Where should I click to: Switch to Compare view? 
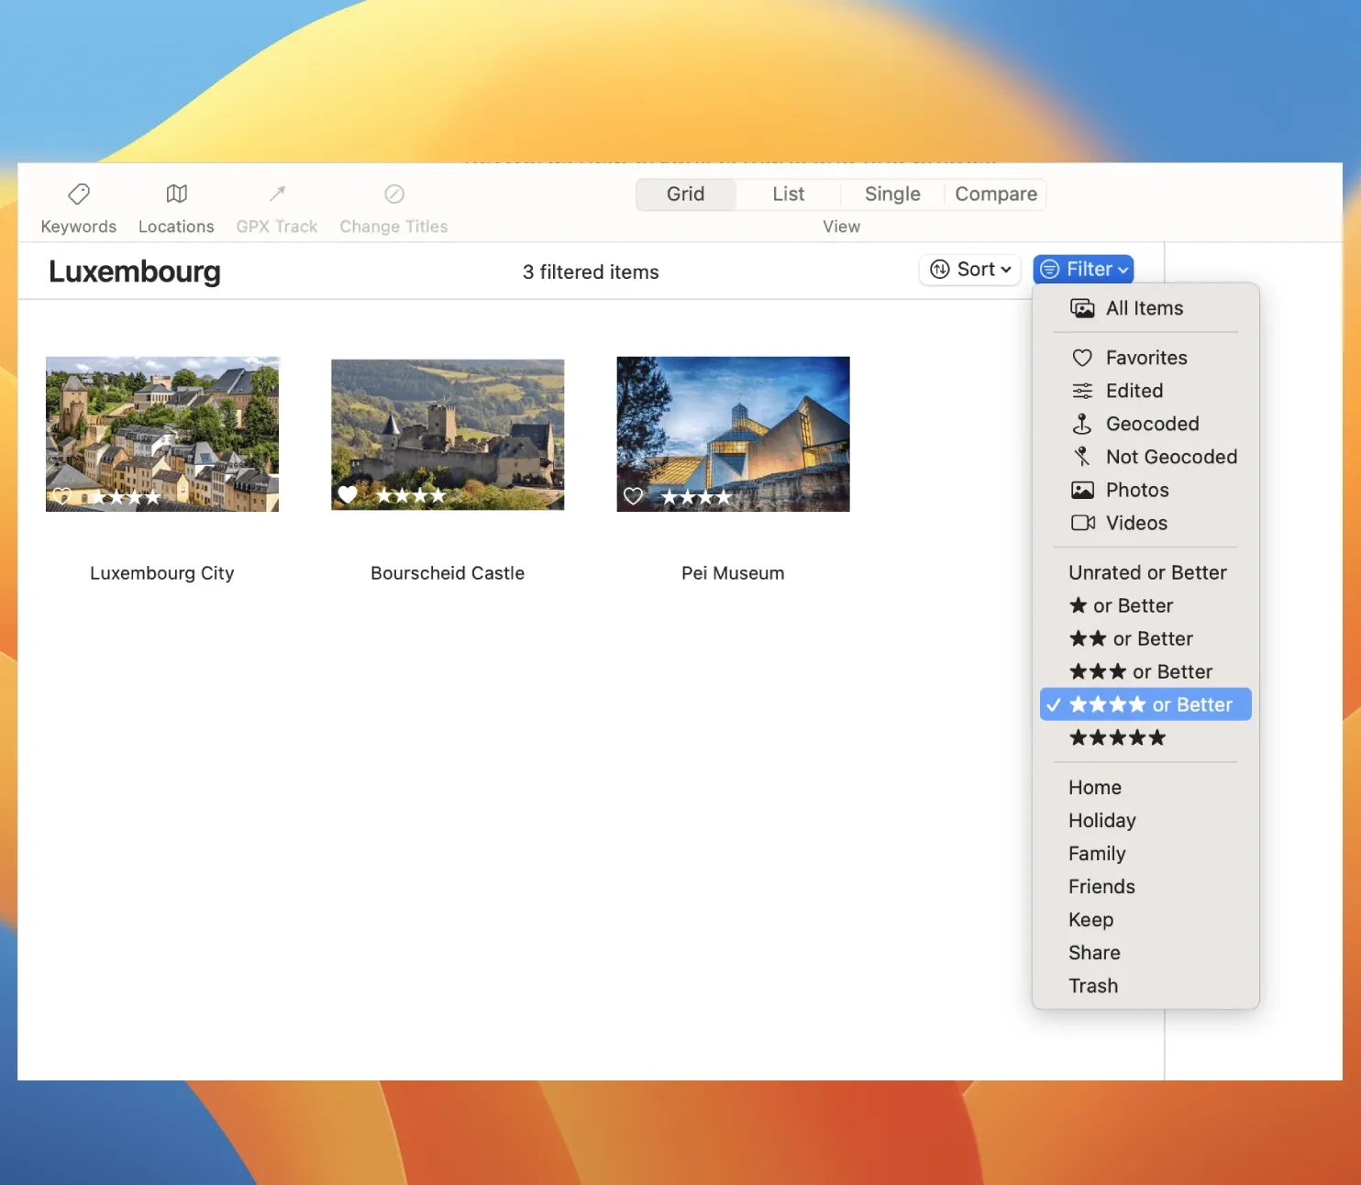pyautogui.click(x=995, y=194)
